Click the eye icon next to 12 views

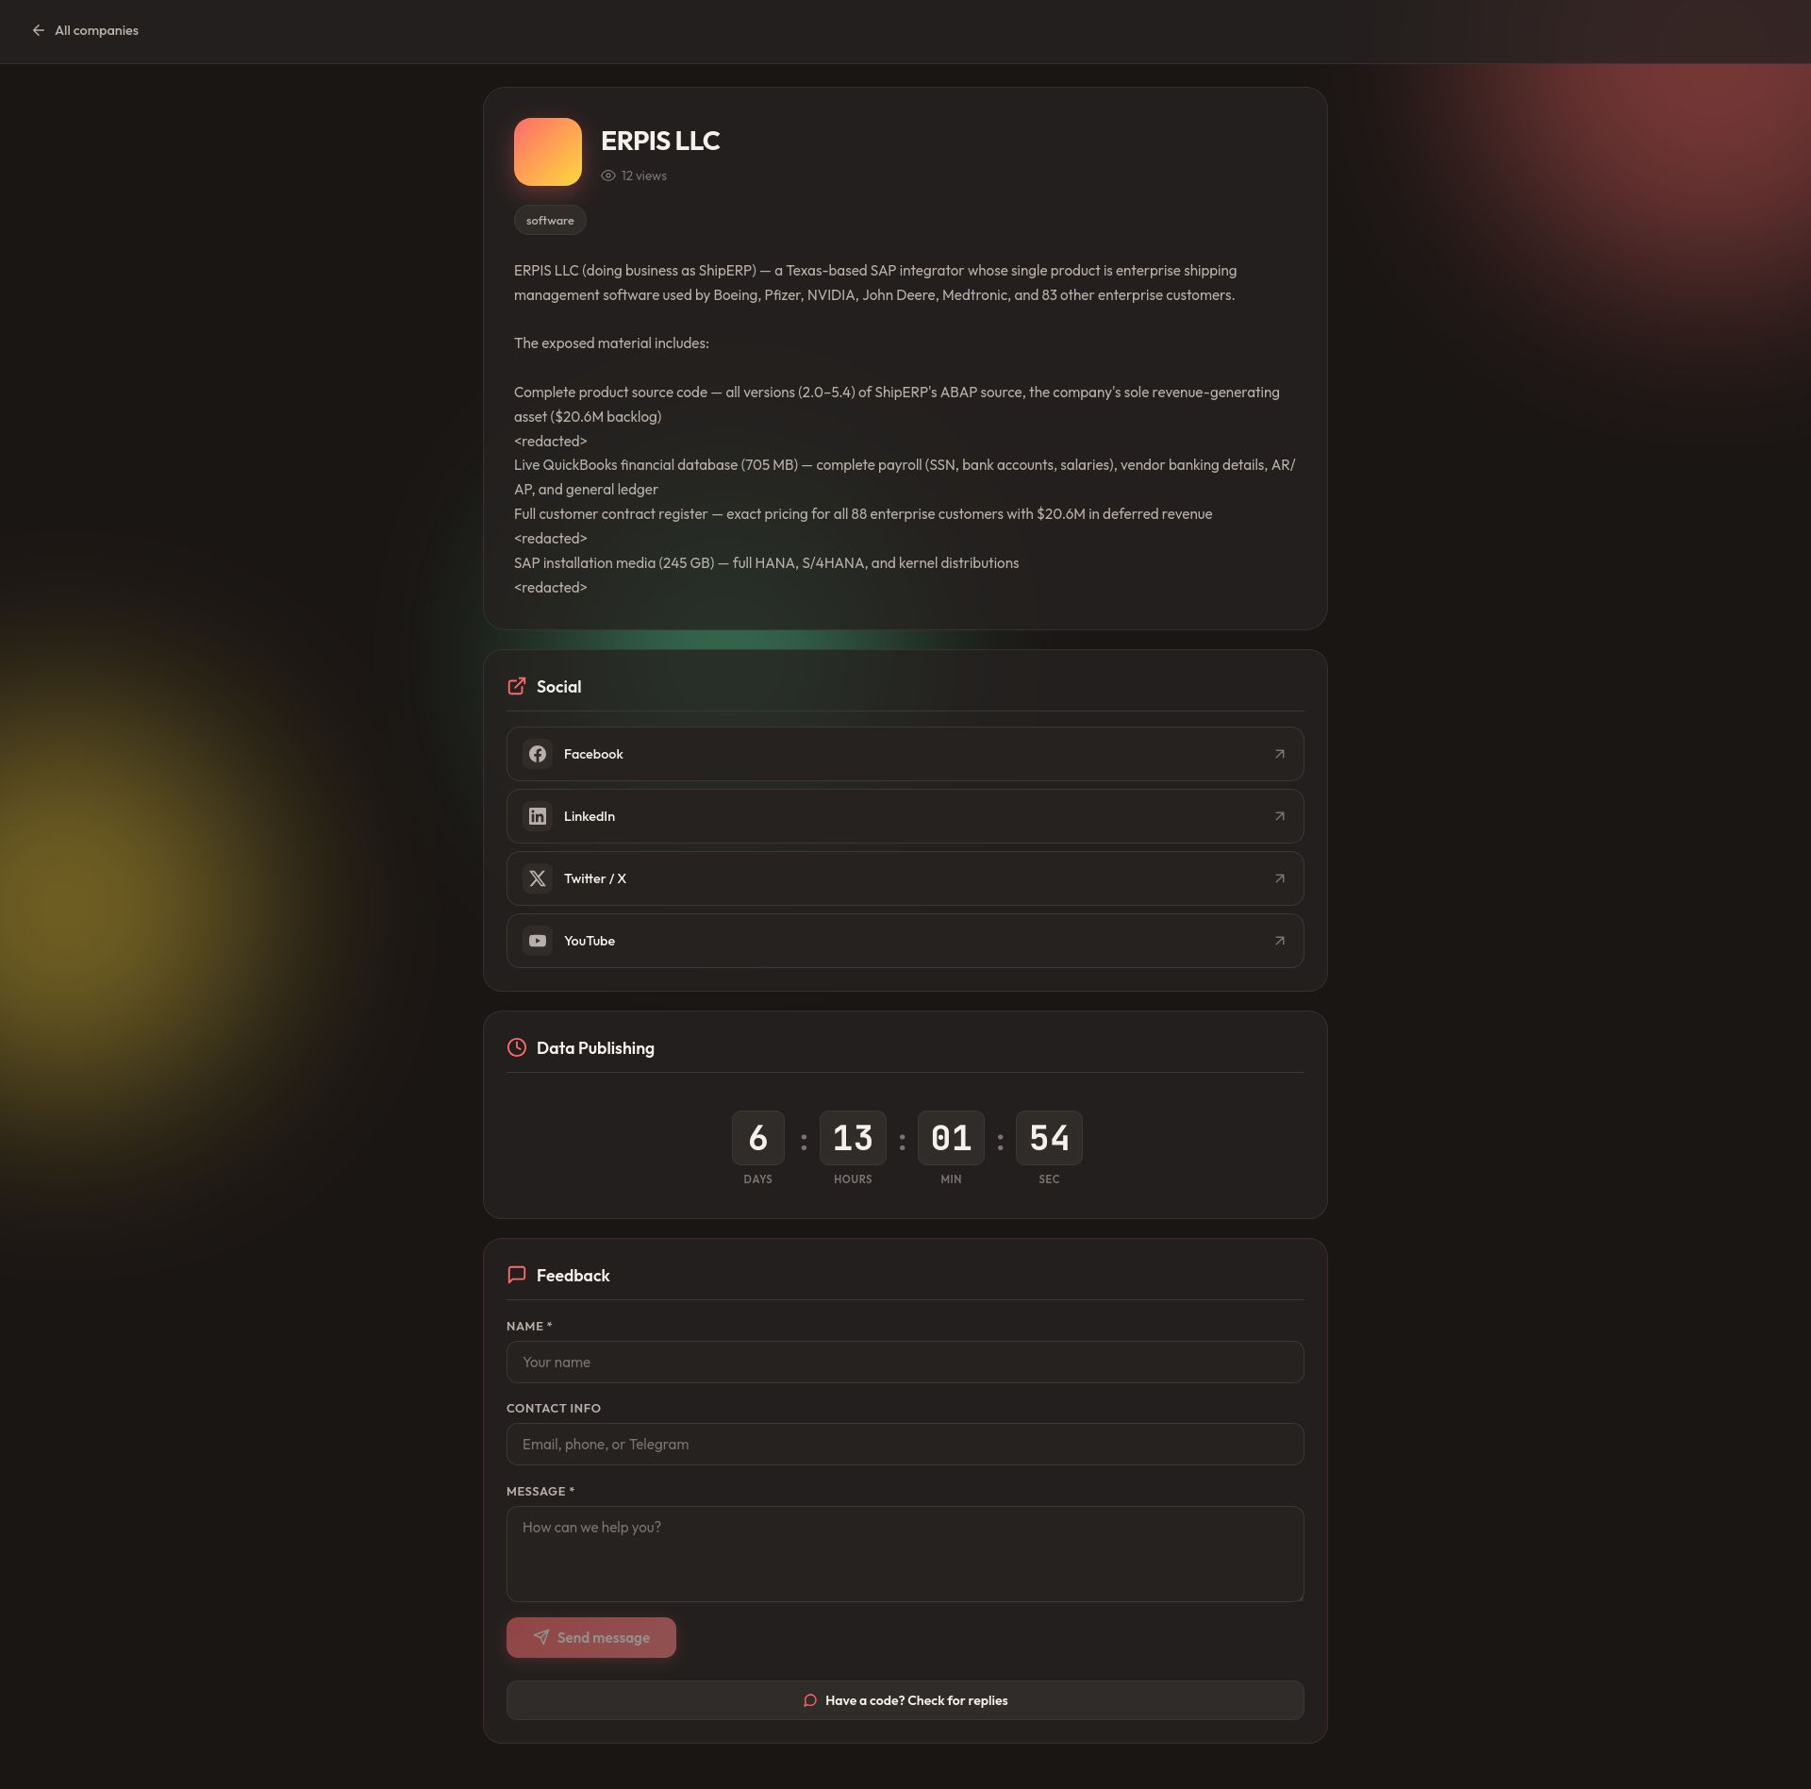coord(608,176)
